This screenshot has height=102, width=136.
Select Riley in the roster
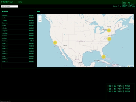tap(18, 38)
